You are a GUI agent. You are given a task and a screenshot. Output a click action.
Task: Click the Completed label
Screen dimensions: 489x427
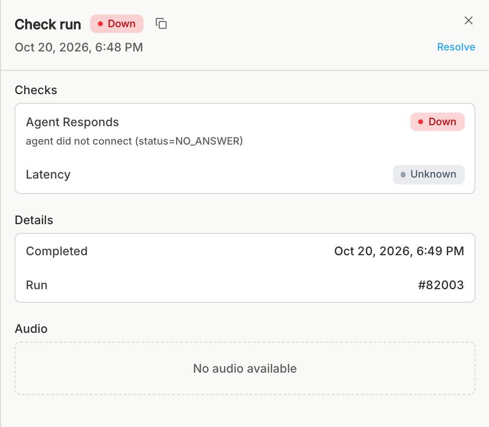click(x=57, y=251)
